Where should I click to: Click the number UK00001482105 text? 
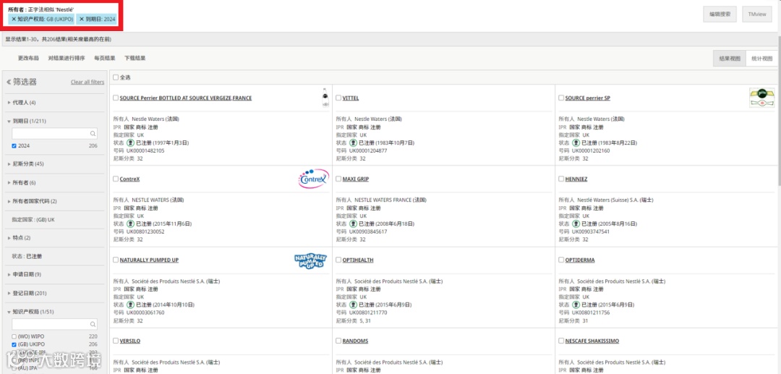[x=145, y=150]
